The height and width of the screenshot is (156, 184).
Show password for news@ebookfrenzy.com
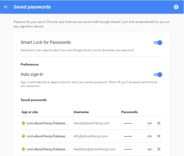pyautogui.click(x=150, y=123)
